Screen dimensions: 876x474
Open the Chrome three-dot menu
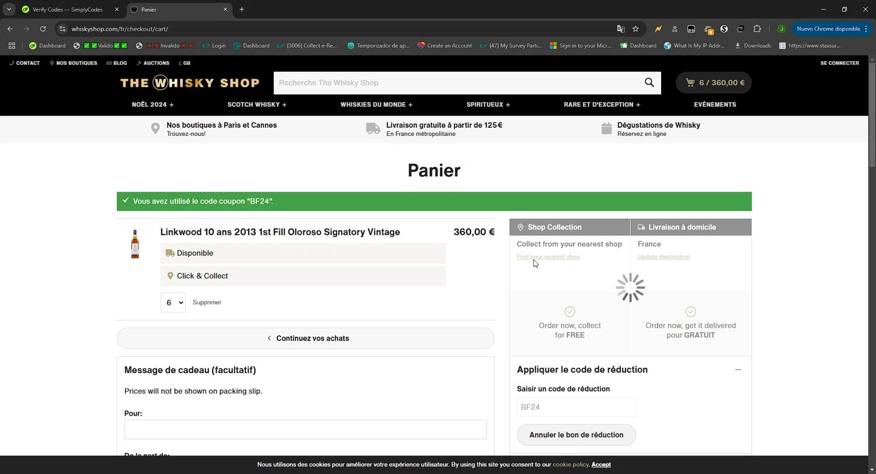[x=866, y=29]
